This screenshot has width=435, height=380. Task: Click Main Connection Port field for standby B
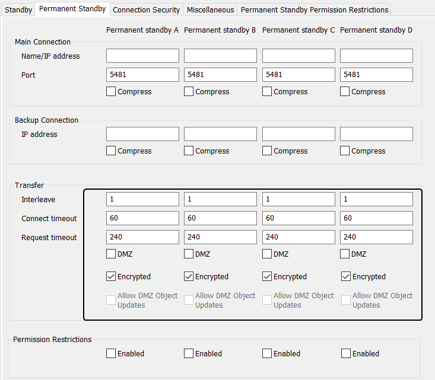point(220,75)
